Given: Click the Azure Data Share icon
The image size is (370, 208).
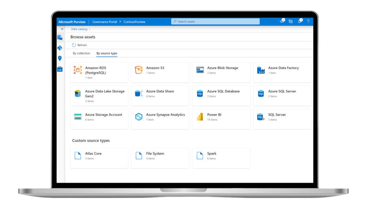Looking at the screenshot, I should click(x=139, y=94).
